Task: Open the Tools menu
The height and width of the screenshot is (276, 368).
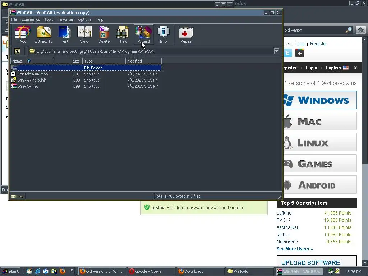Action: point(49,19)
